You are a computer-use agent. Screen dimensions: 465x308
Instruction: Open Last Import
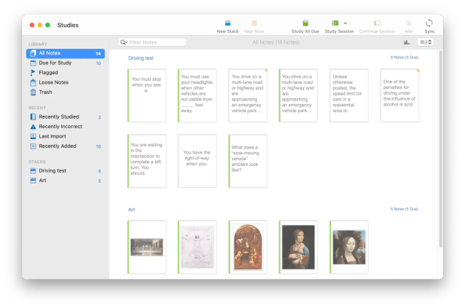[x=65, y=136]
